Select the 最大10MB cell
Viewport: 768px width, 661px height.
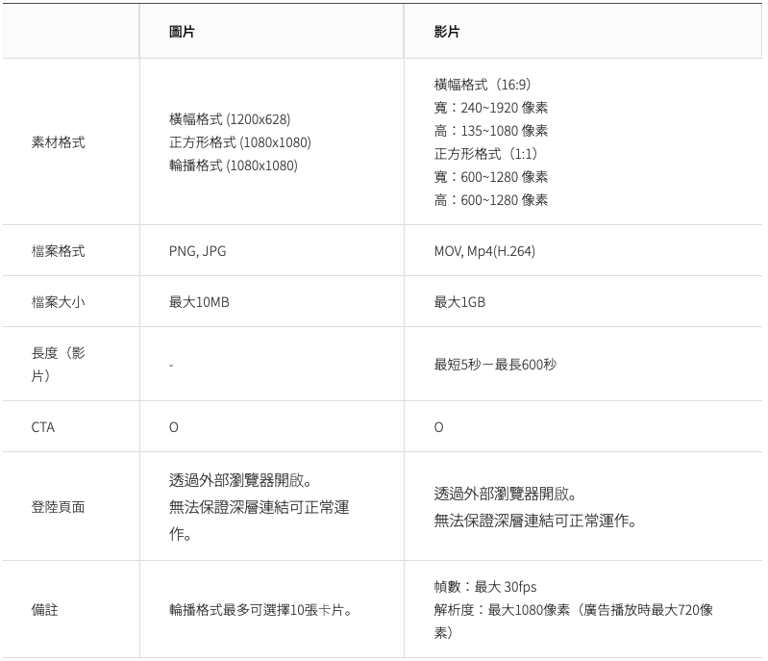coord(199,302)
